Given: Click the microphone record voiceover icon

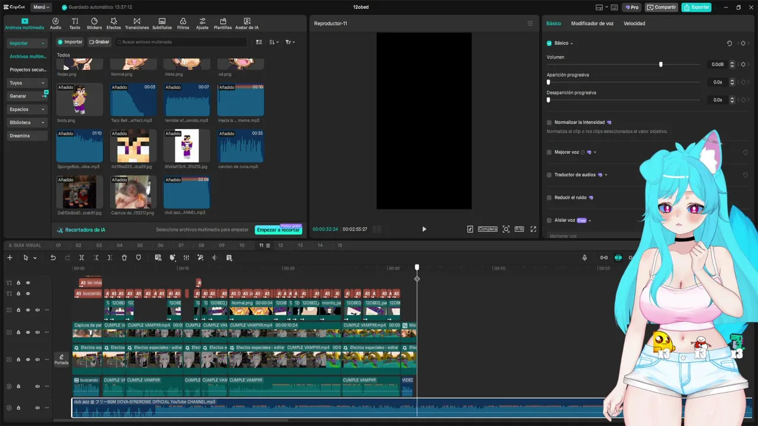Looking at the screenshot, I should 584,258.
